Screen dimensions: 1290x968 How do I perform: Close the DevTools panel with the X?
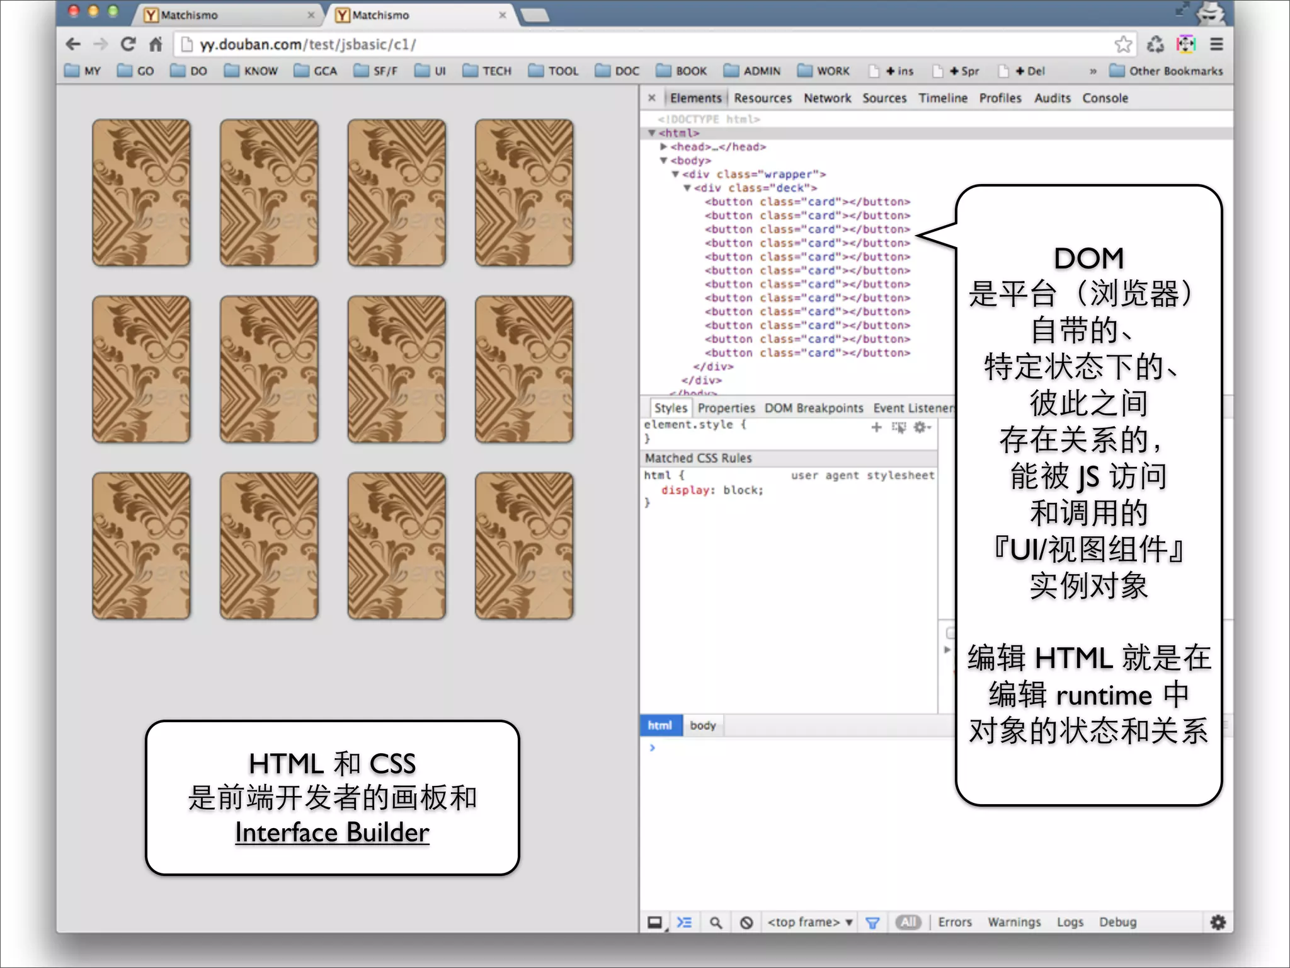652,98
